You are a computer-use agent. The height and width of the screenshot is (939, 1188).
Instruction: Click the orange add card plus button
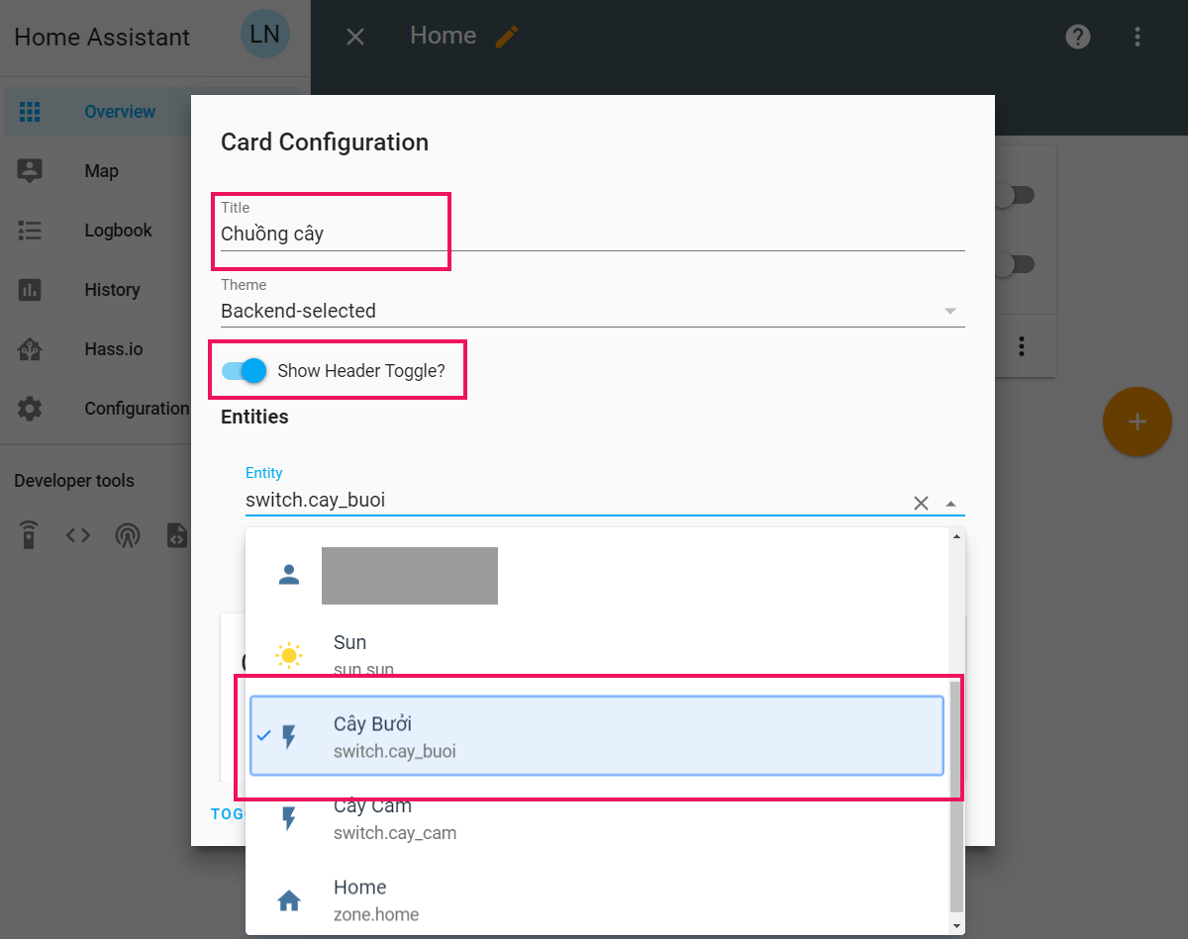point(1137,422)
